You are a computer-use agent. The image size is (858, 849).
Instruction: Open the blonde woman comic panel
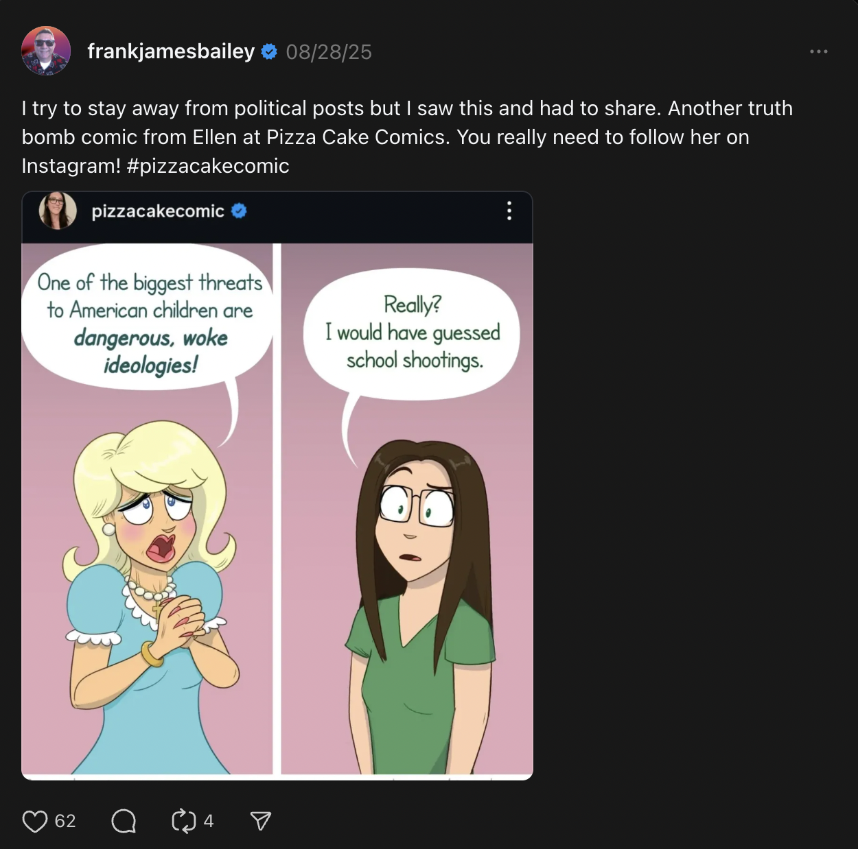[x=148, y=583]
